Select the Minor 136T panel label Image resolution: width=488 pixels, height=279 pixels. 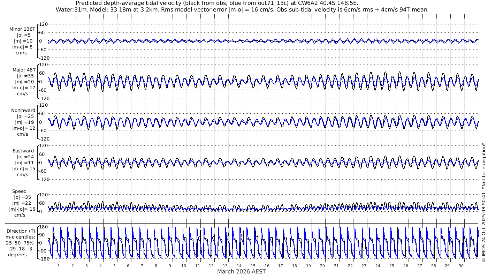click(22, 29)
